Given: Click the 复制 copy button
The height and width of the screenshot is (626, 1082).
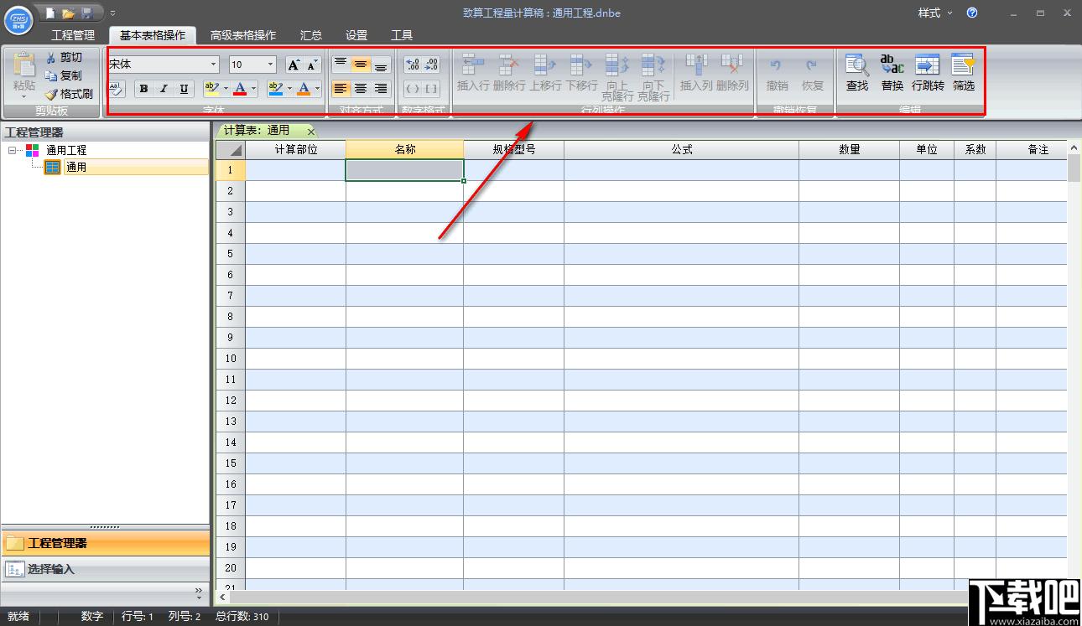Looking at the screenshot, I should (x=64, y=75).
